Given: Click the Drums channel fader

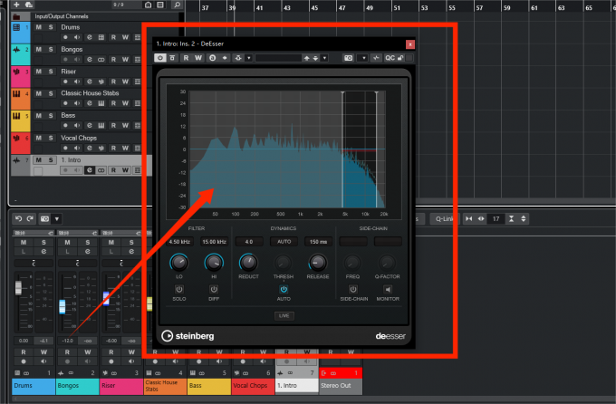Looking at the screenshot, I should [x=18, y=287].
